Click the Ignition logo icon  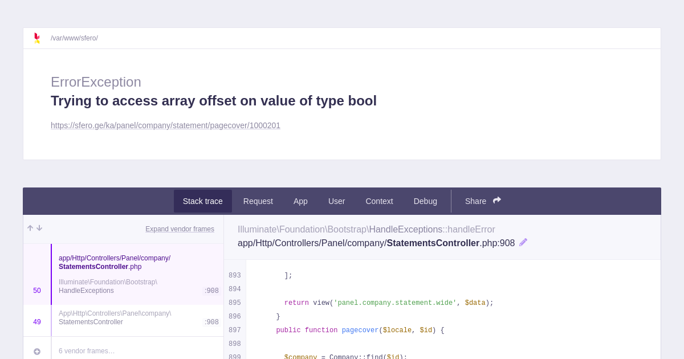pos(37,38)
